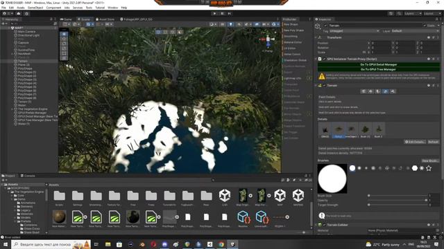Screen dimensions: 444x249
Task: Click the scene lighting toggle bulb icon
Action: [231, 25]
